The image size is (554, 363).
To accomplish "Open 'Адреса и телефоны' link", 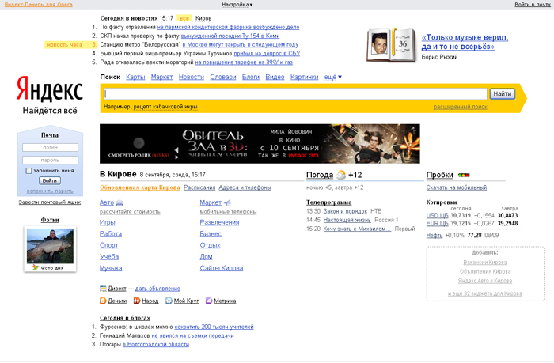I will click(x=245, y=187).
